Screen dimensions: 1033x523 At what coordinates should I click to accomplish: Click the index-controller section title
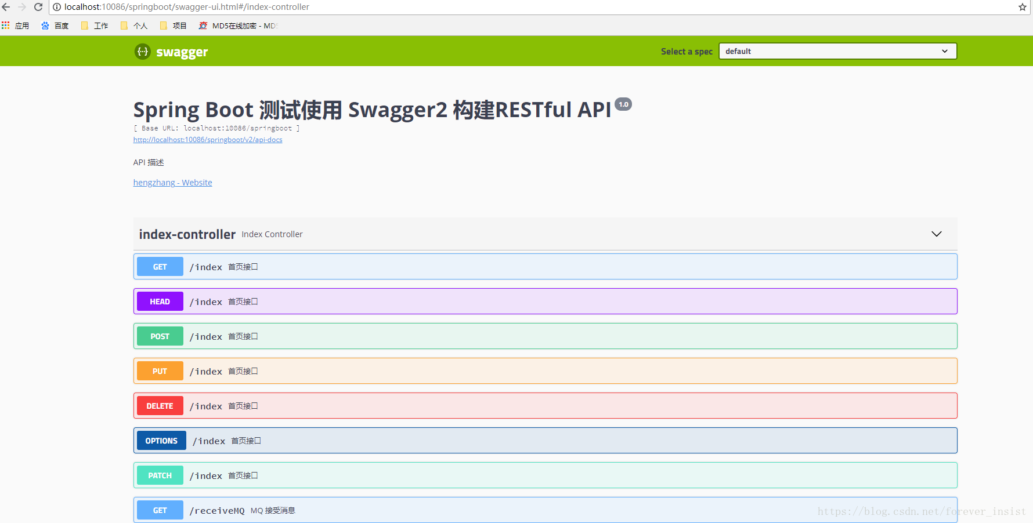pos(187,234)
